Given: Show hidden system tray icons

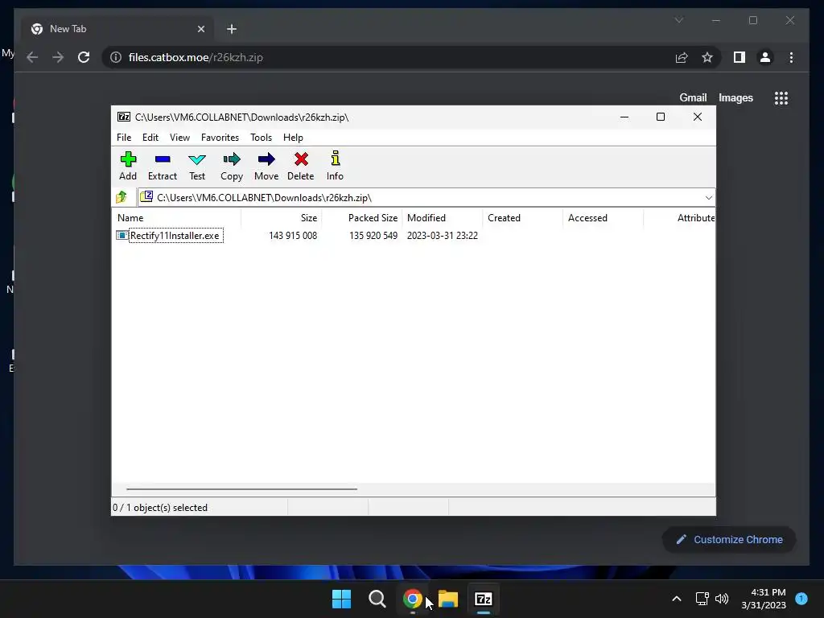Looking at the screenshot, I should (x=677, y=599).
